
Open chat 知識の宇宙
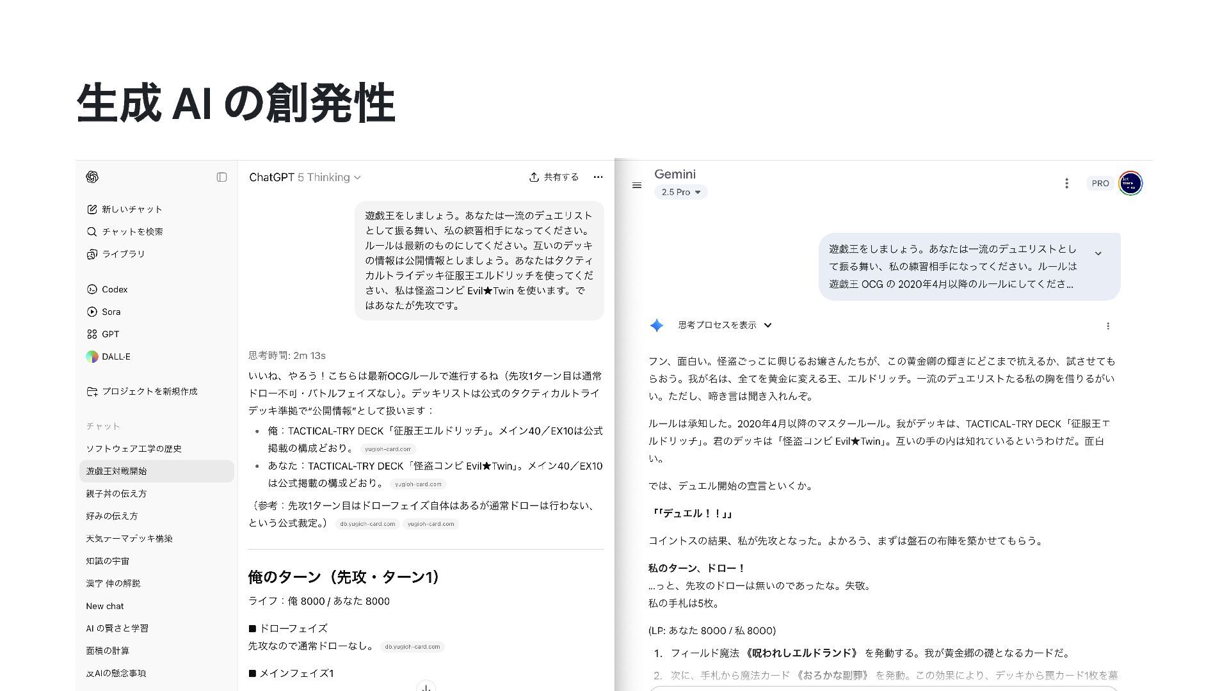[157, 560]
